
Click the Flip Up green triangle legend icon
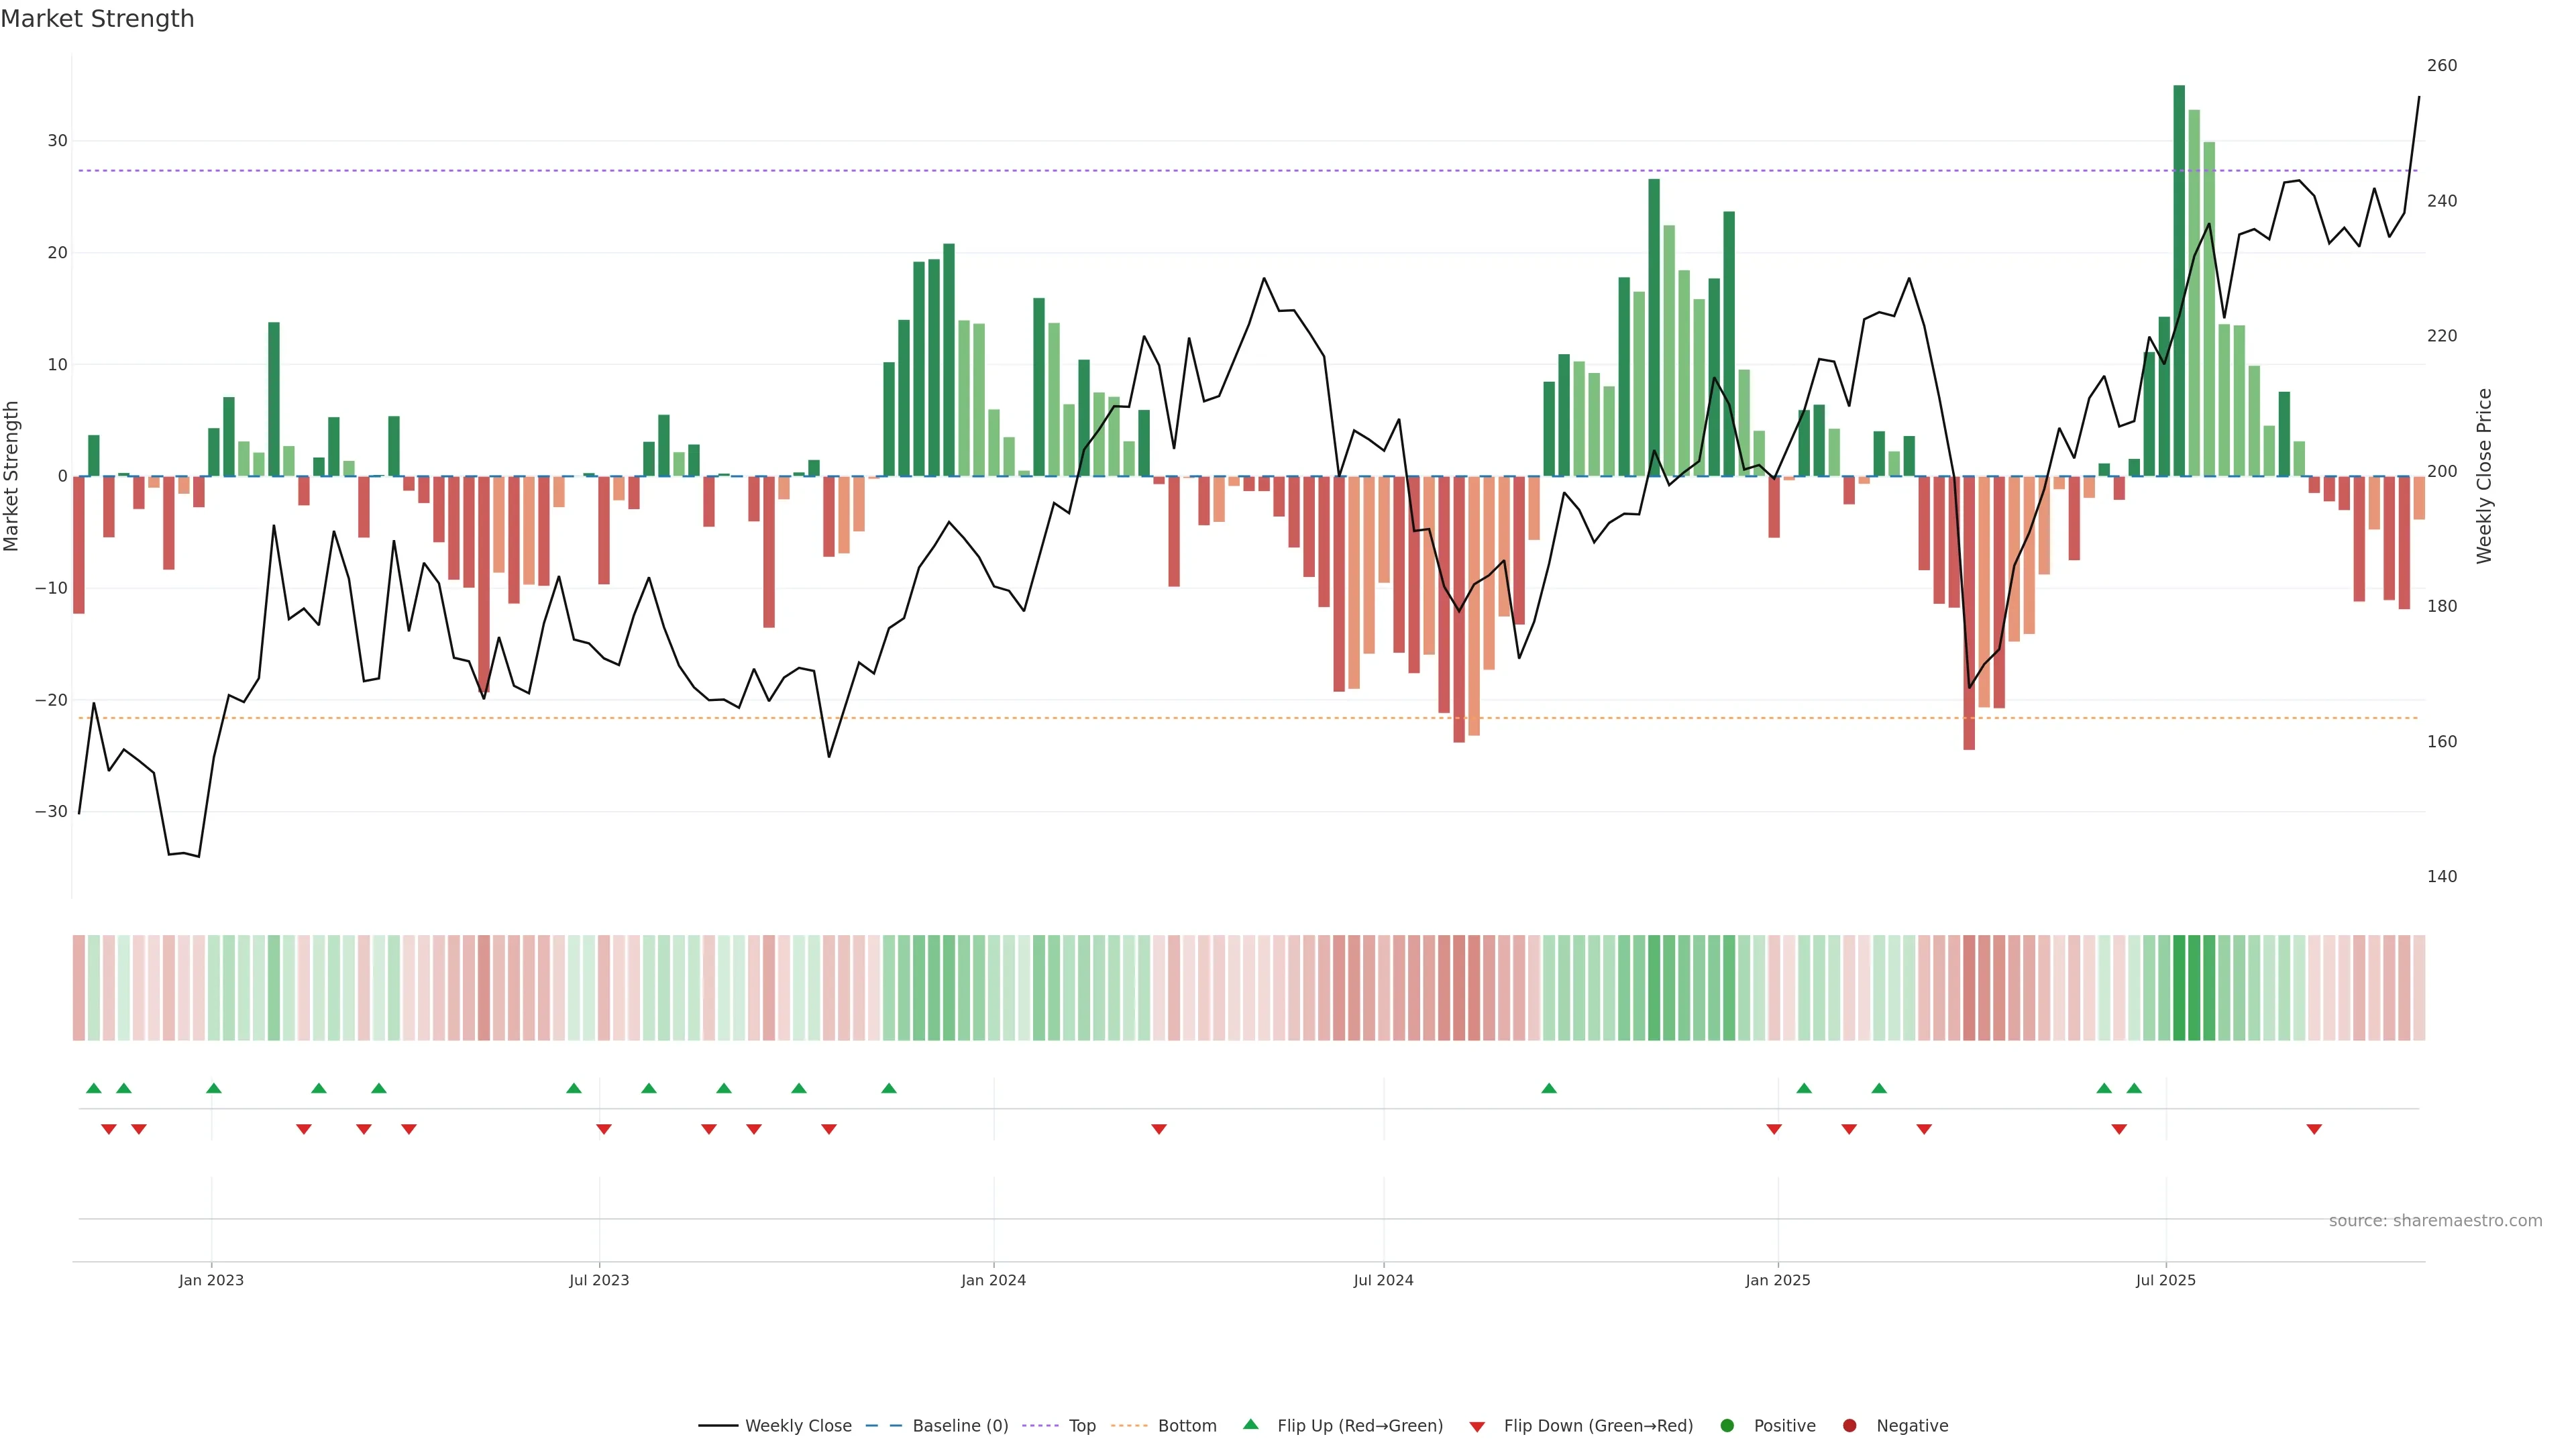coord(1250,1425)
